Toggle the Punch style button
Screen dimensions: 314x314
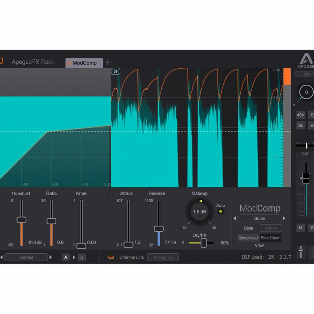[x=271, y=228]
